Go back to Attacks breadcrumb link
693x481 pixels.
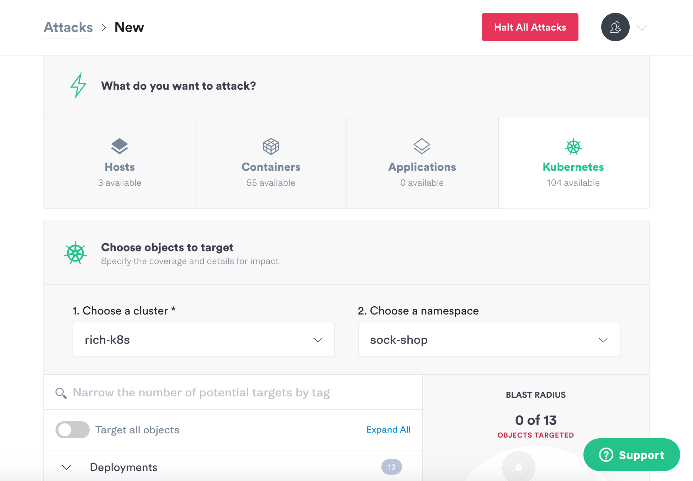coord(68,27)
